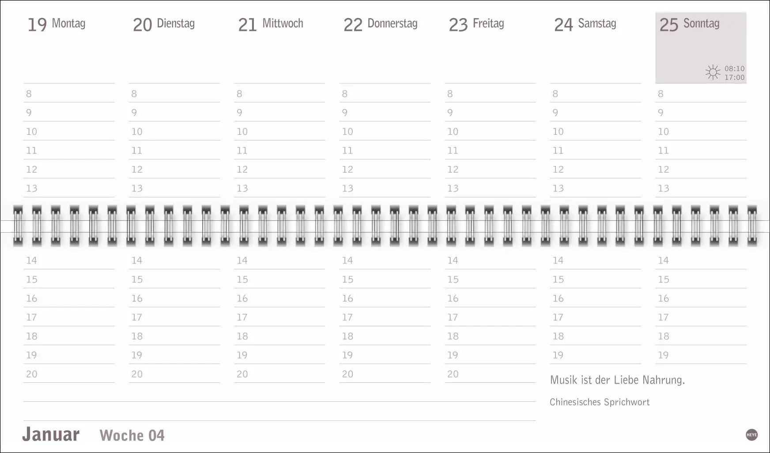Click the 08:10 sunrise time
This screenshot has height=453, width=770.
tap(734, 68)
